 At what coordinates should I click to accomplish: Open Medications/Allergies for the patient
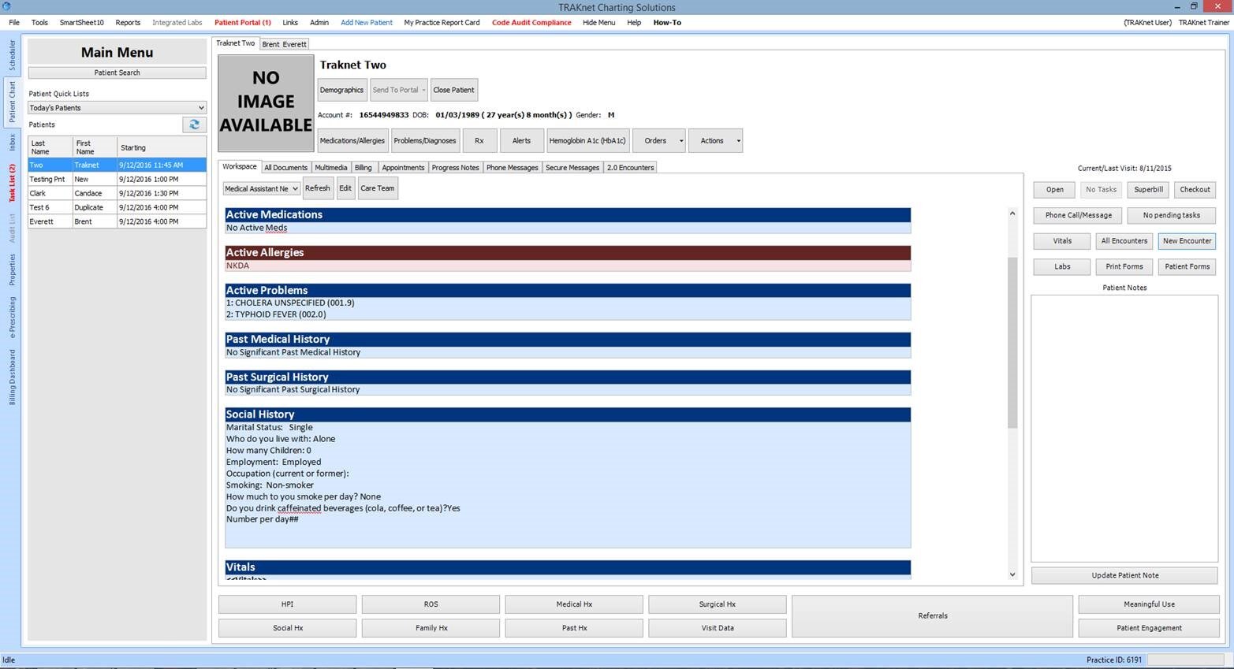[352, 141]
